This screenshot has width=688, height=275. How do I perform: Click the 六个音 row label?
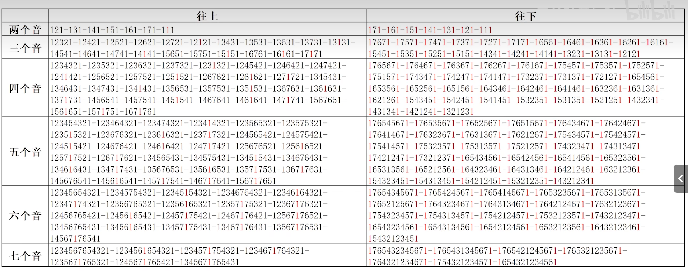[25, 215]
